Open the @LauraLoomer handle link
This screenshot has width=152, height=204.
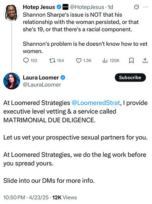(x=42, y=85)
